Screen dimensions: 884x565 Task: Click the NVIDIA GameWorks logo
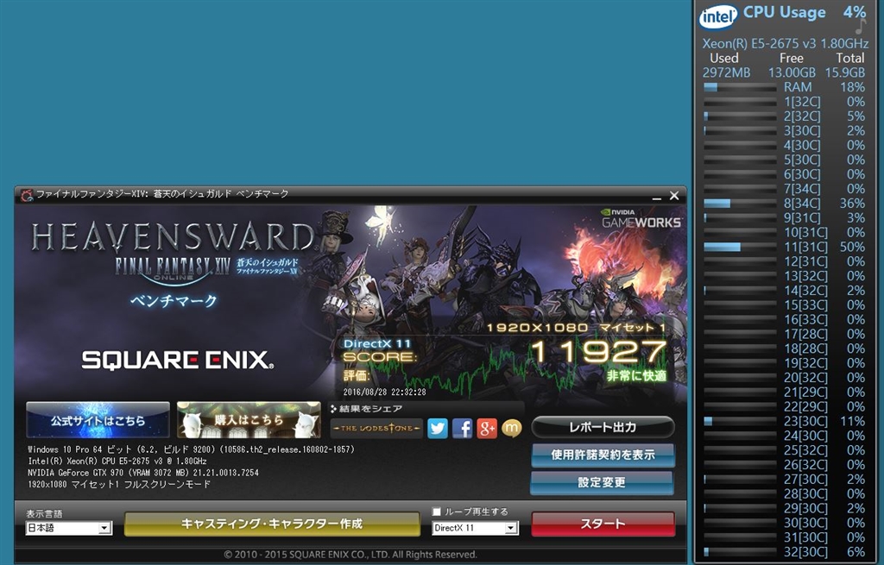(x=641, y=219)
